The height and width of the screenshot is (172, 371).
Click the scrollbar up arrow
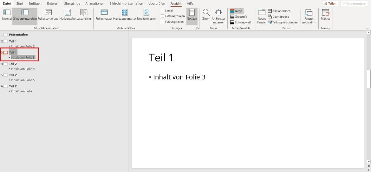tap(368, 33)
